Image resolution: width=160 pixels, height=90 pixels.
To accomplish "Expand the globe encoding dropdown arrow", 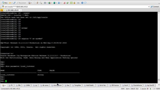I will (56, 3).
